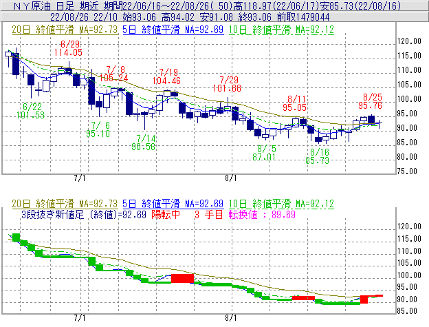Click the 6/29 114.05 high price label

pos(68,48)
